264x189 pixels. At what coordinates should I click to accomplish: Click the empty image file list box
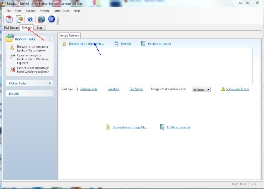(157, 67)
